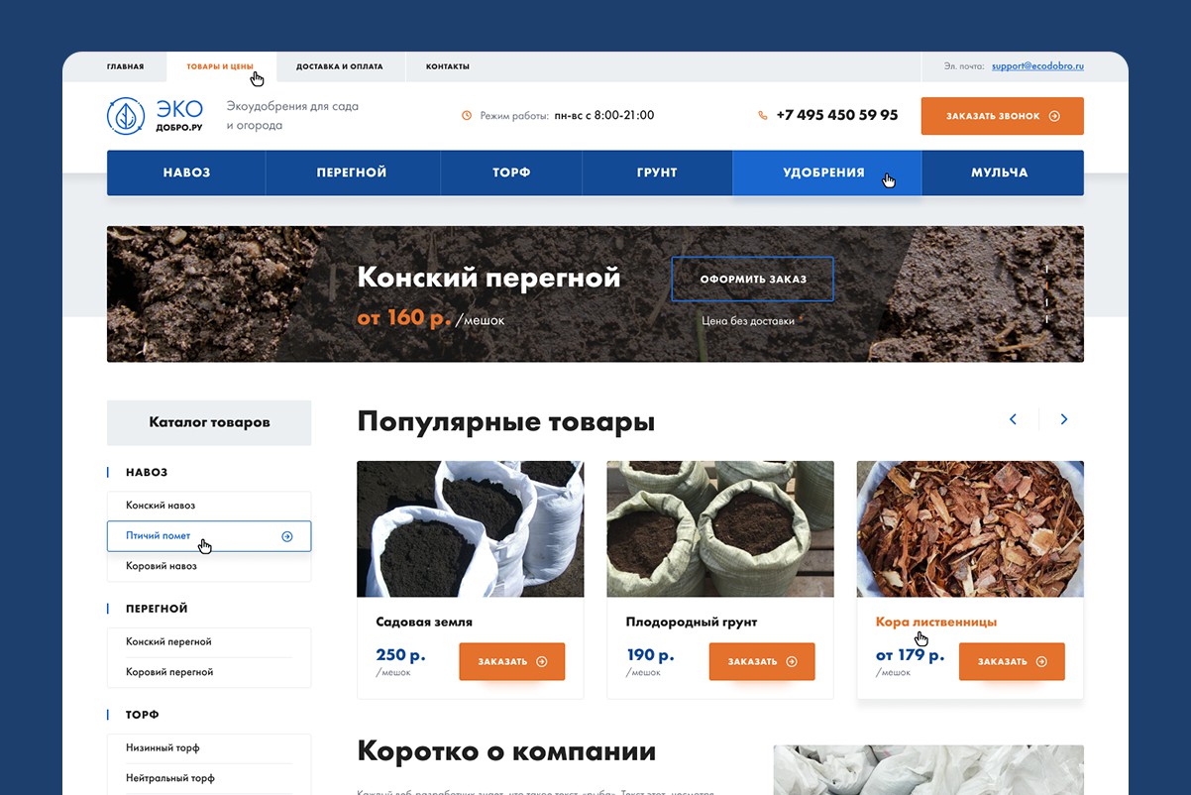Click the Кора лиственницы product photo
This screenshot has height=795, width=1191.
[x=970, y=529]
